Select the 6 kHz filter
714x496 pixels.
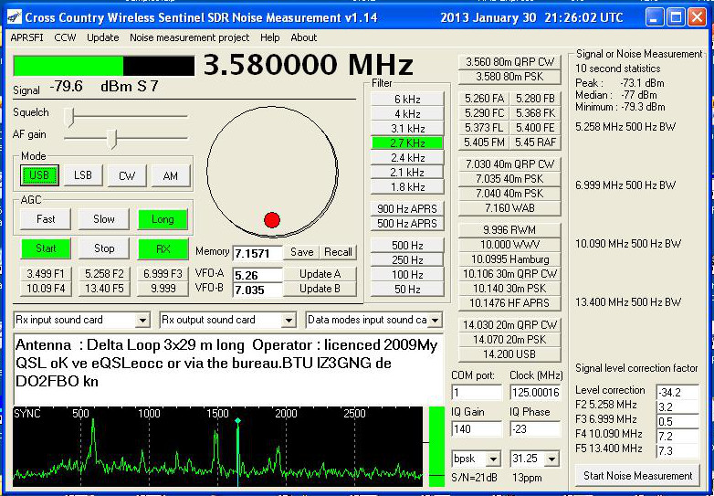coord(407,99)
